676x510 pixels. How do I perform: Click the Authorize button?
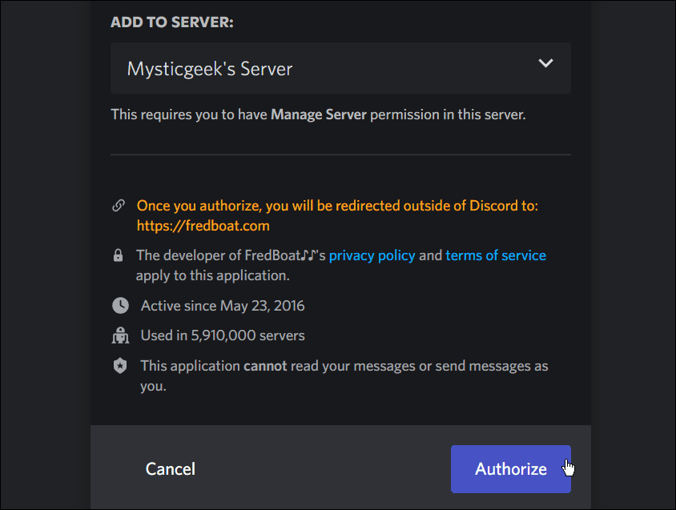point(511,469)
